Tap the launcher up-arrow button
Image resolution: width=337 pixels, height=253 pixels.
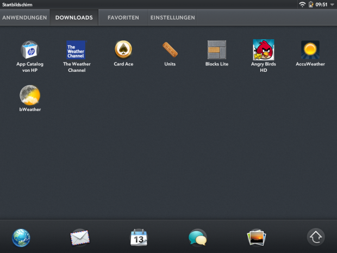point(316,237)
